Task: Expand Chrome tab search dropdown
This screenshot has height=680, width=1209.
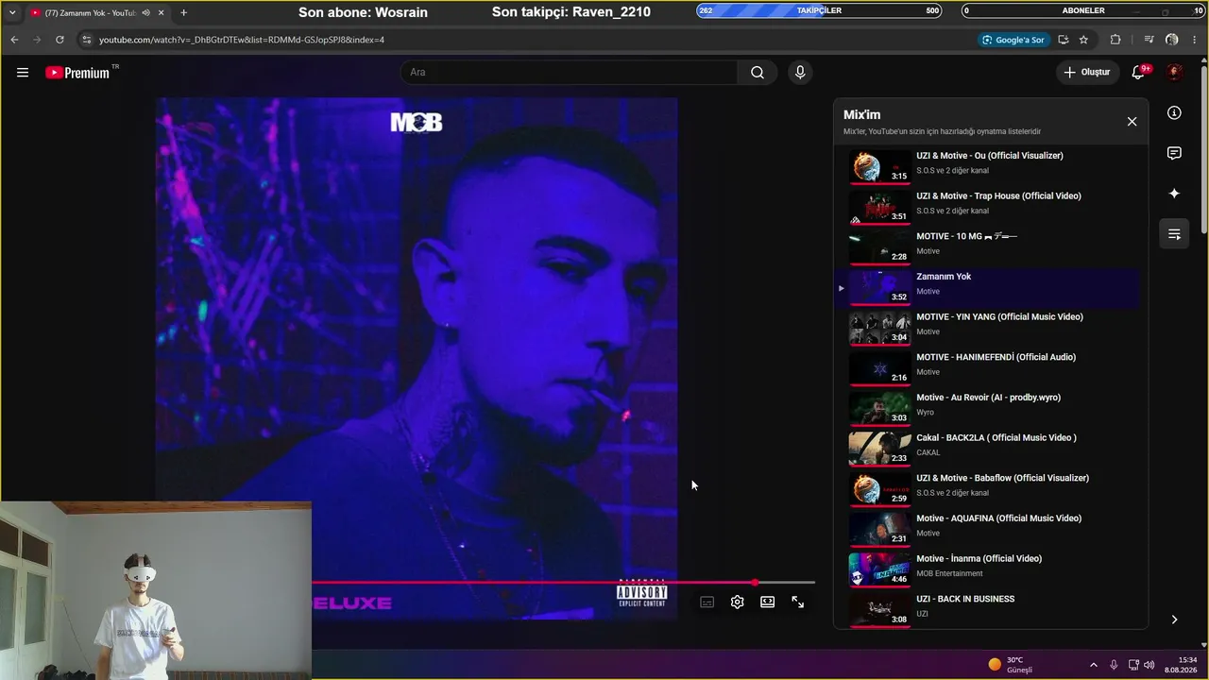Action: pos(12,12)
